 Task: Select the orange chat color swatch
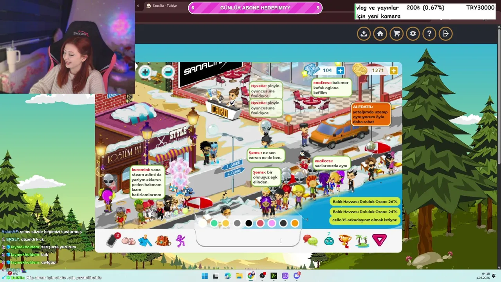point(295,223)
